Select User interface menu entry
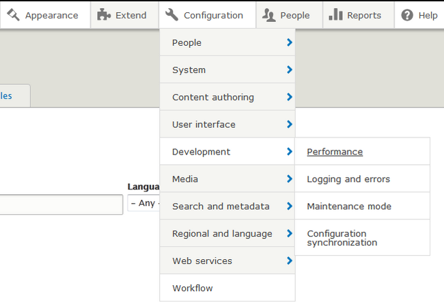 (x=227, y=124)
